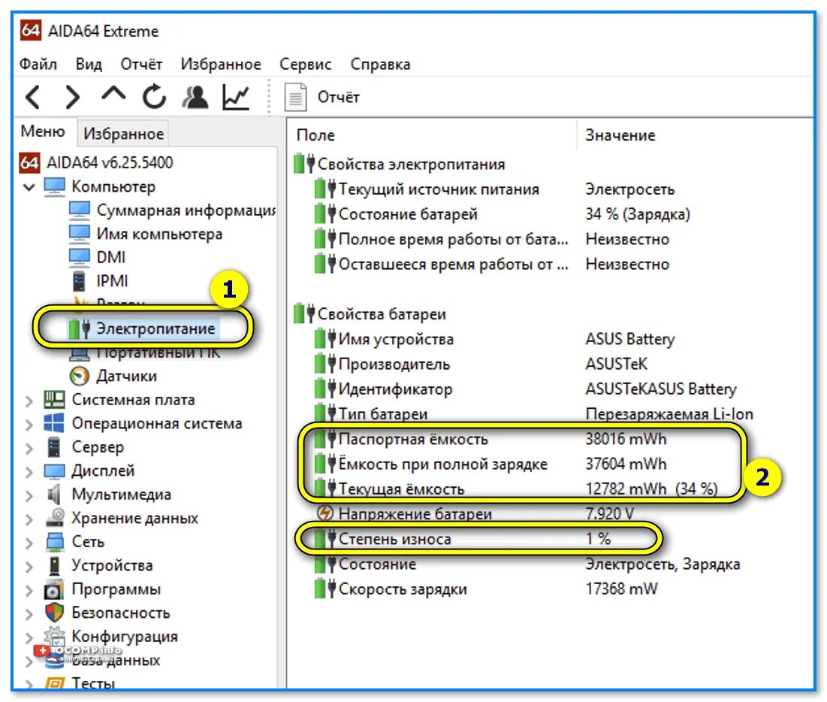Click the Компьютер monitor icon
This screenshot has height=702, width=827.
[54, 186]
